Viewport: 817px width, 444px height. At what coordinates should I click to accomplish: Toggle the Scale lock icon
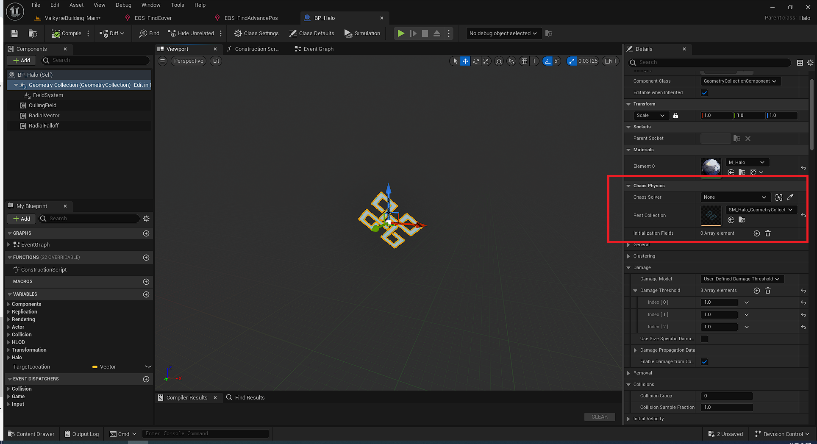click(x=675, y=116)
